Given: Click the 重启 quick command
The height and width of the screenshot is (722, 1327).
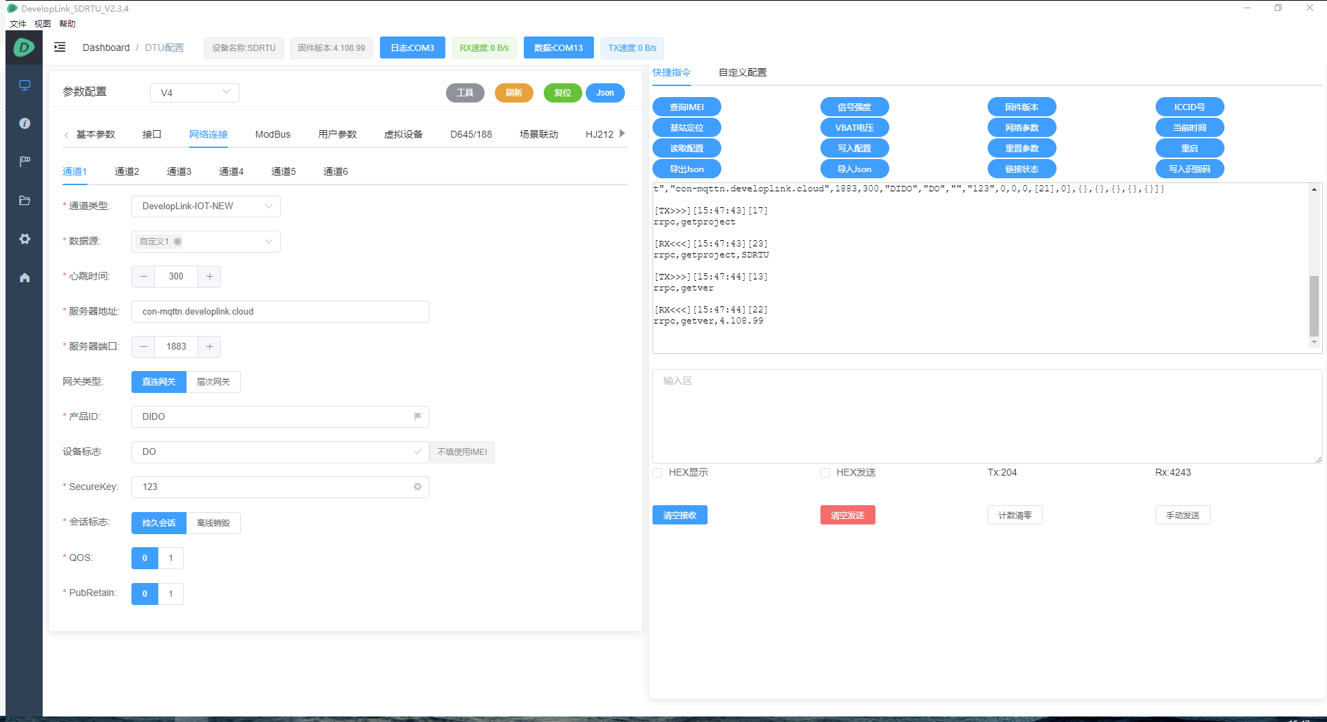Looking at the screenshot, I should click(x=1189, y=148).
